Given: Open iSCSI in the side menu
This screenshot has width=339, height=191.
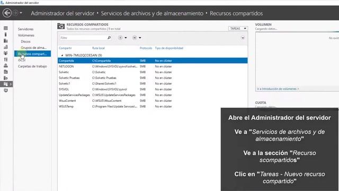Looking at the screenshot, I should pyautogui.click(x=22, y=60).
